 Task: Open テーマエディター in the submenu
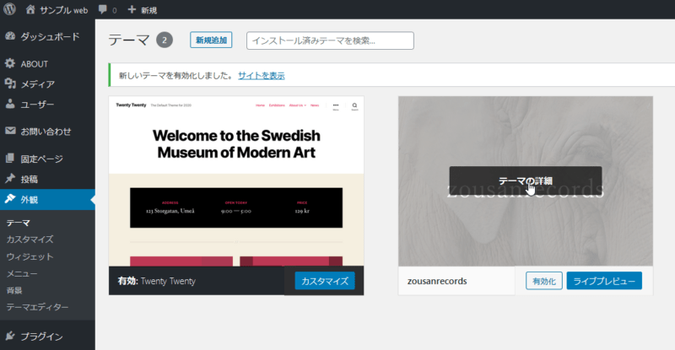pyautogui.click(x=37, y=307)
